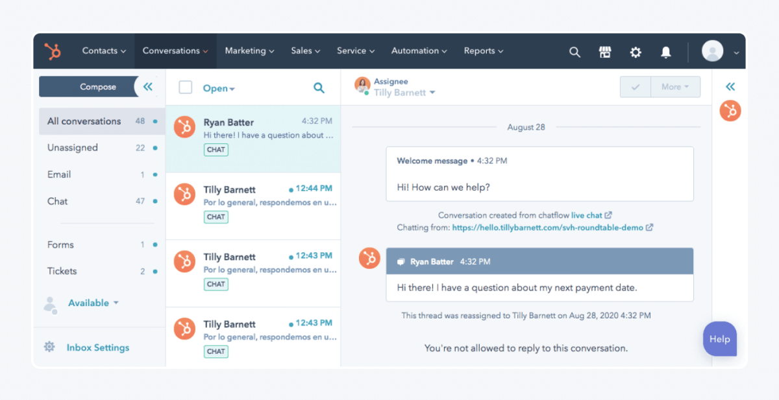The height and width of the screenshot is (400, 779).
Task: Open the Marketplace storefront icon
Action: pyautogui.click(x=605, y=52)
